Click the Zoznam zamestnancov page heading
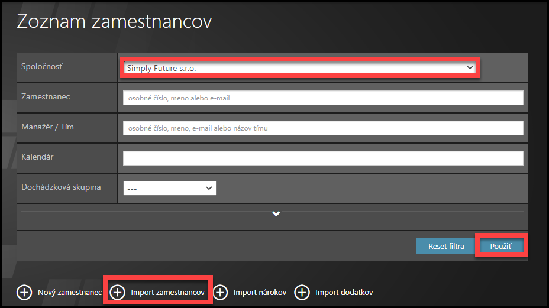This screenshot has height=308, width=549. 114,21
